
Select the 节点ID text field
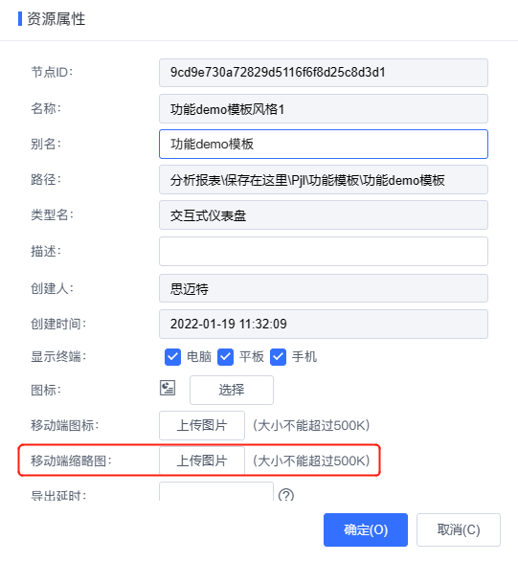pos(324,73)
